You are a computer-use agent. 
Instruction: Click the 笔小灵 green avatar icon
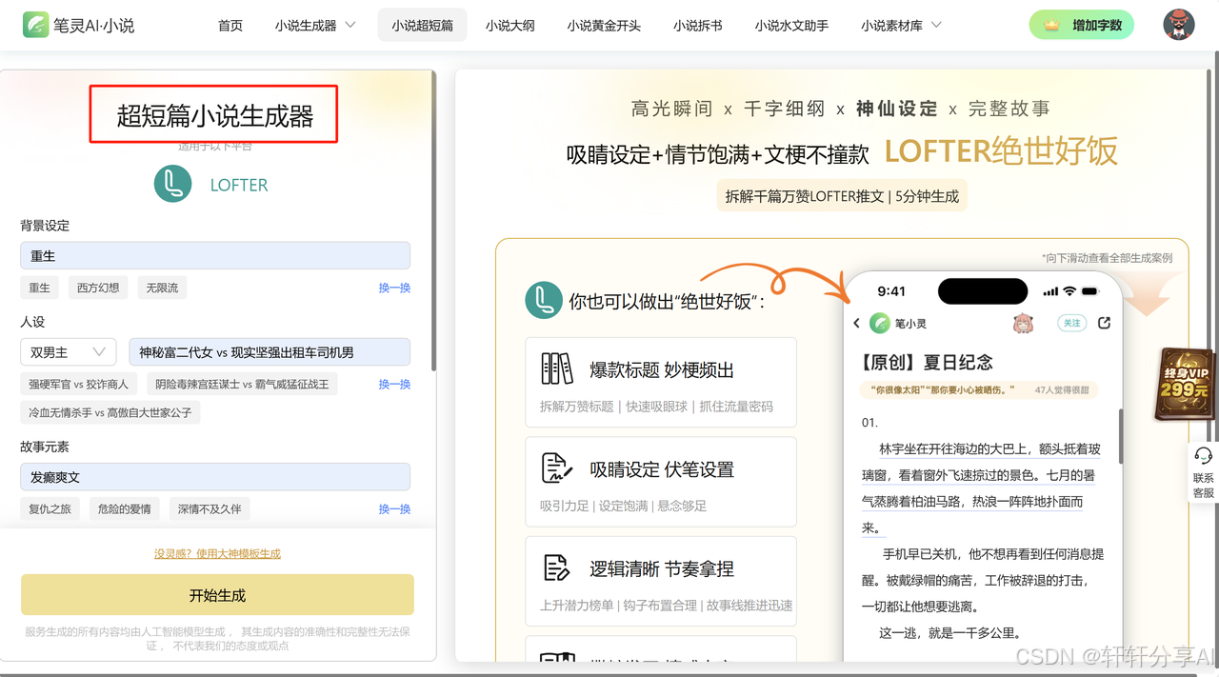(880, 323)
